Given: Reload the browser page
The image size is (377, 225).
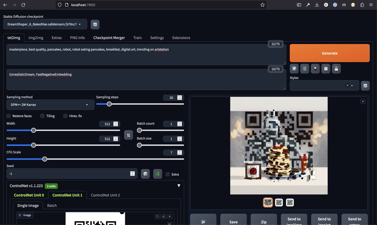Looking at the screenshot, I should [x=23, y=5].
